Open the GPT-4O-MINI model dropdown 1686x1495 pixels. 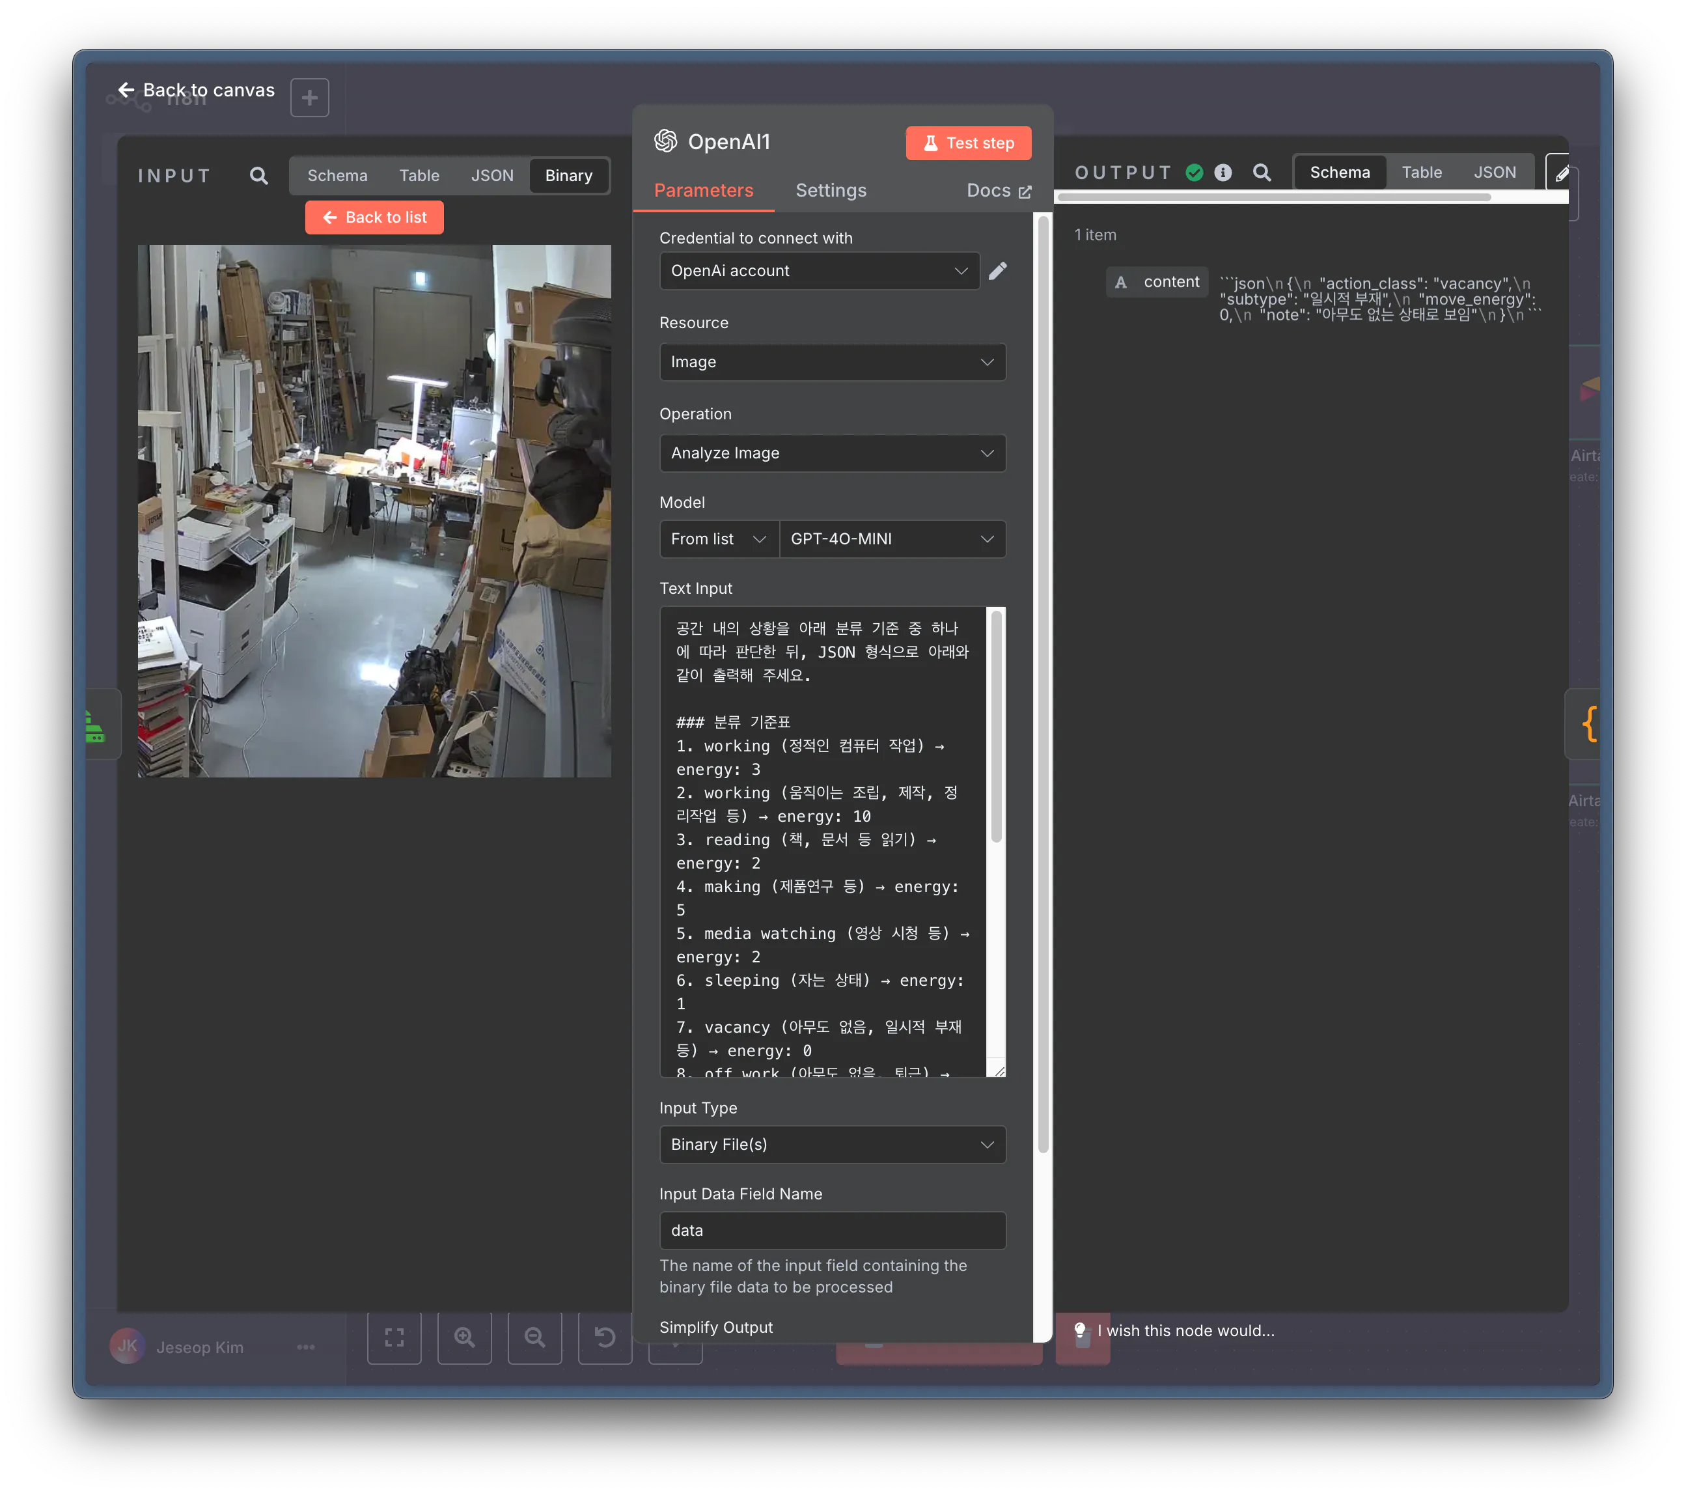click(892, 538)
